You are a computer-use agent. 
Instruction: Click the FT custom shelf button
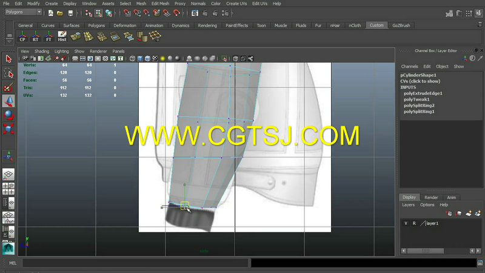pos(48,36)
